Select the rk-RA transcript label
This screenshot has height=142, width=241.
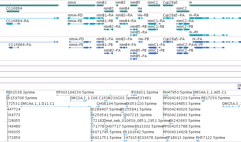(x=194, y=15)
